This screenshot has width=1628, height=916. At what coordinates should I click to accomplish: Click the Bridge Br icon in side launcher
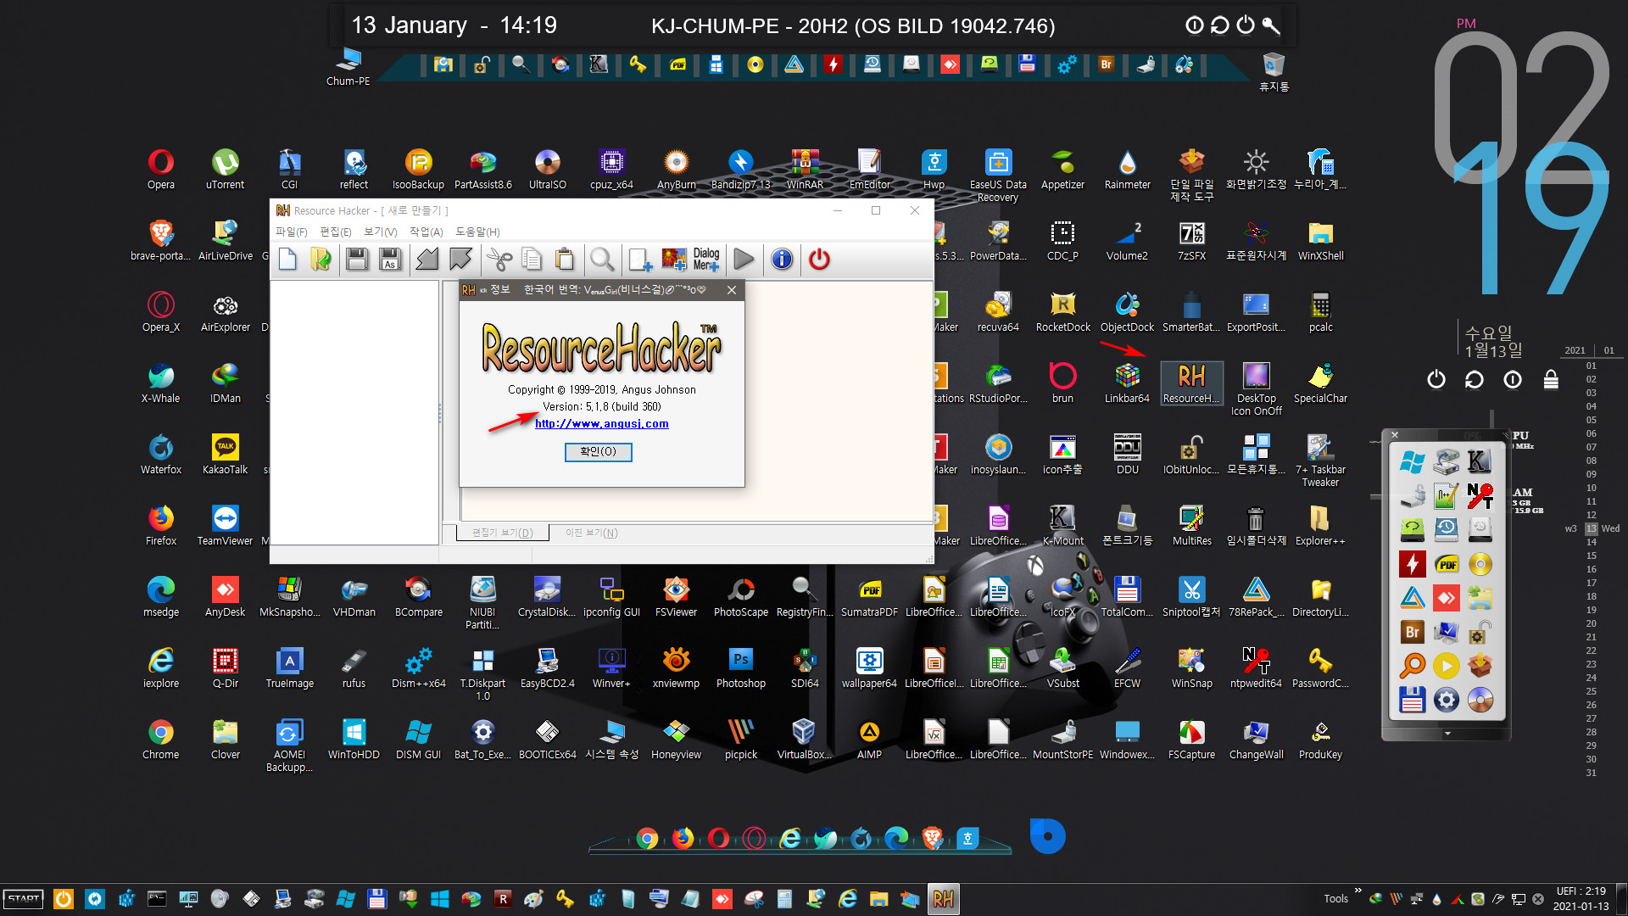(x=1412, y=632)
